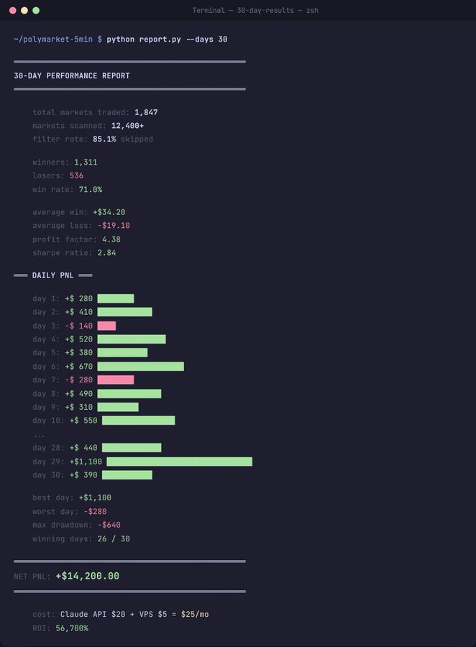The width and height of the screenshot is (476, 647).
Task: Click the terminal title '30-day-results — zsh'
Action: coord(278,10)
